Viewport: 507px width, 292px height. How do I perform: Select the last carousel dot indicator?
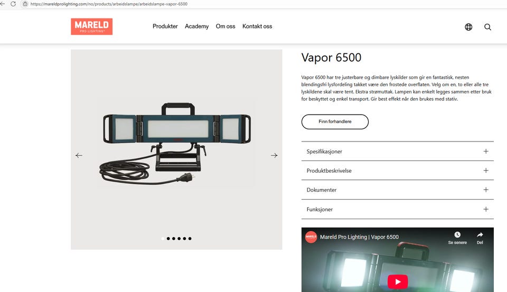point(190,239)
